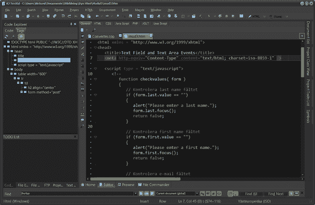
Task: Click the Find All button
Action: (x=251, y=194)
